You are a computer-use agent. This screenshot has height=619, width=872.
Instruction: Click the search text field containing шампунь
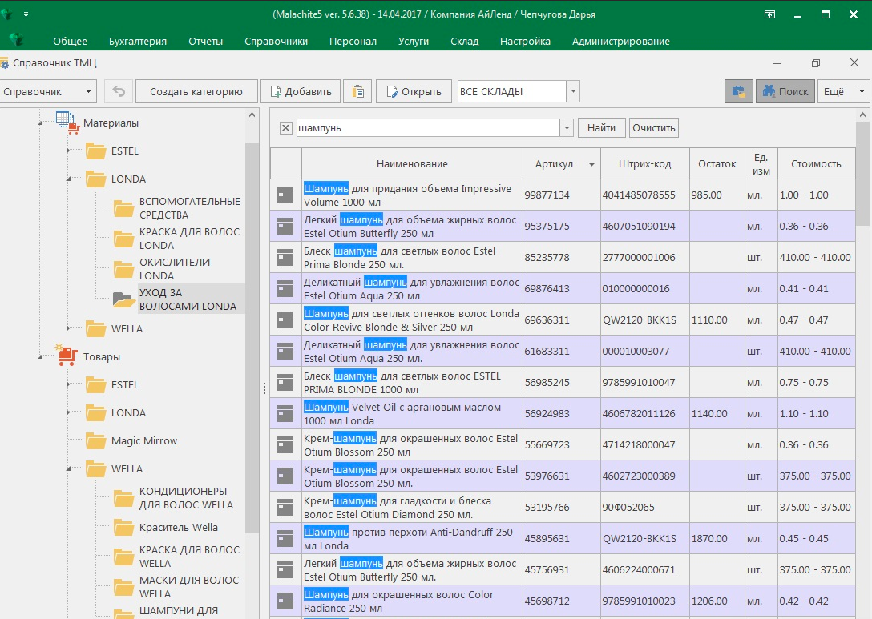pos(426,128)
